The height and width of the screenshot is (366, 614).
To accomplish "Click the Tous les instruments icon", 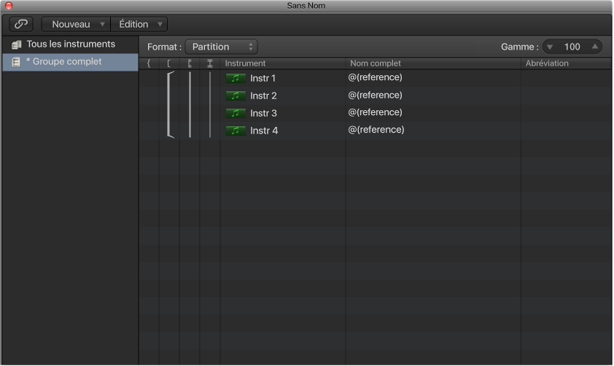I will pyautogui.click(x=17, y=44).
